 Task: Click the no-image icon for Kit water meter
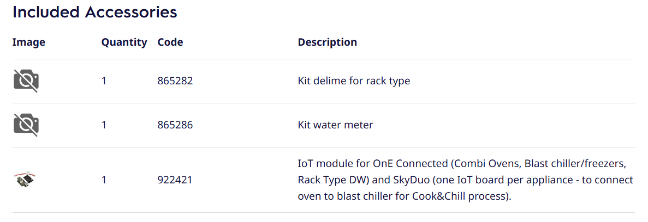pyautogui.click(x=26, y=125)
